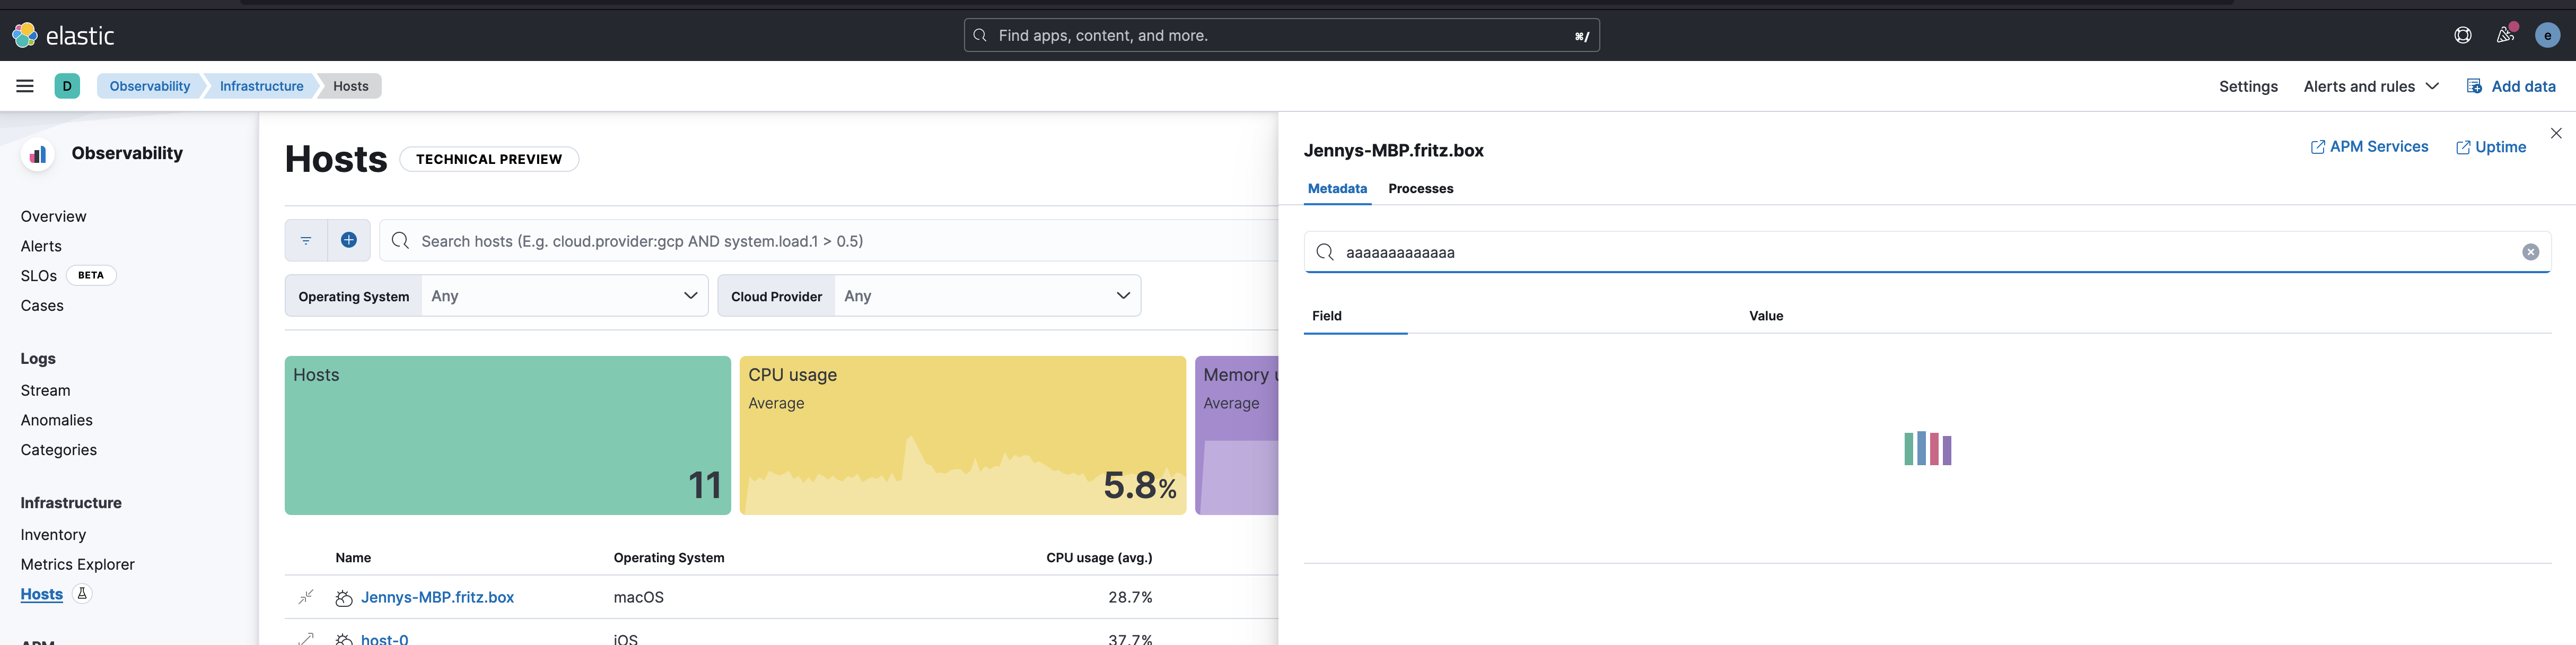Open Cases in the sidebar
Screen dimensions: 2576x645
(42, 305)
